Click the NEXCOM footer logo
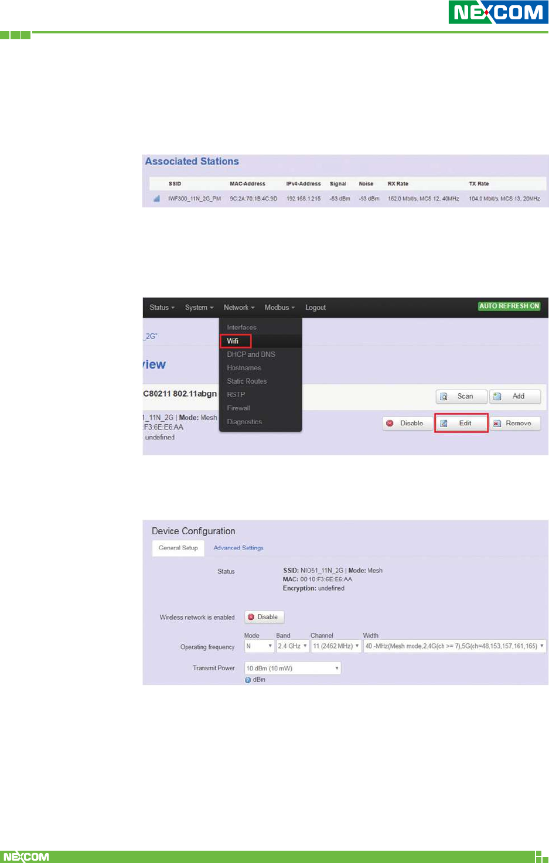Image resolution: width=549 pixels, height=863 pixels. (x=26, y=857)
